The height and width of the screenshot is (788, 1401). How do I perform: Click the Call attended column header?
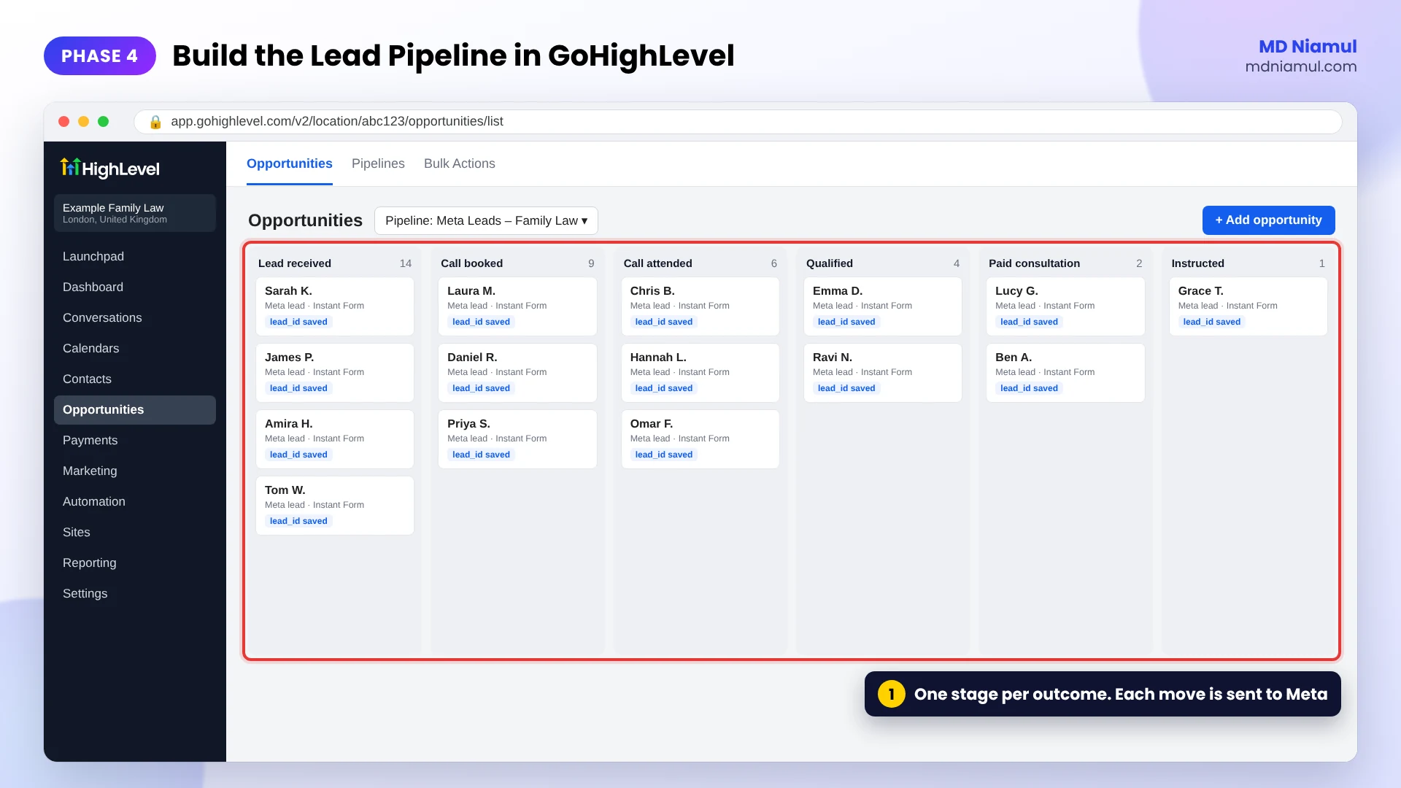pos(657,263)
